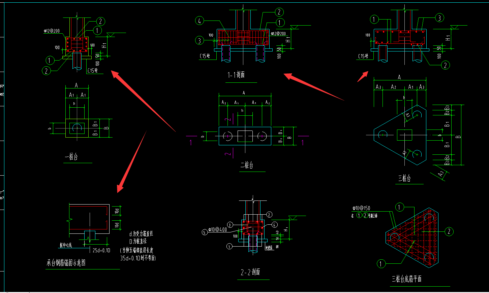The width and height of the screenshot is (489, 293).
Task: Pick the '25d+0.1D' dimension text
Action: click(101, 250)
